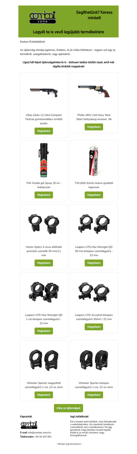Image resolution: width=137 pixels, height=454 pixels.
Task: Open the TIW Festék gél Spray image
Action: [44, 160]
